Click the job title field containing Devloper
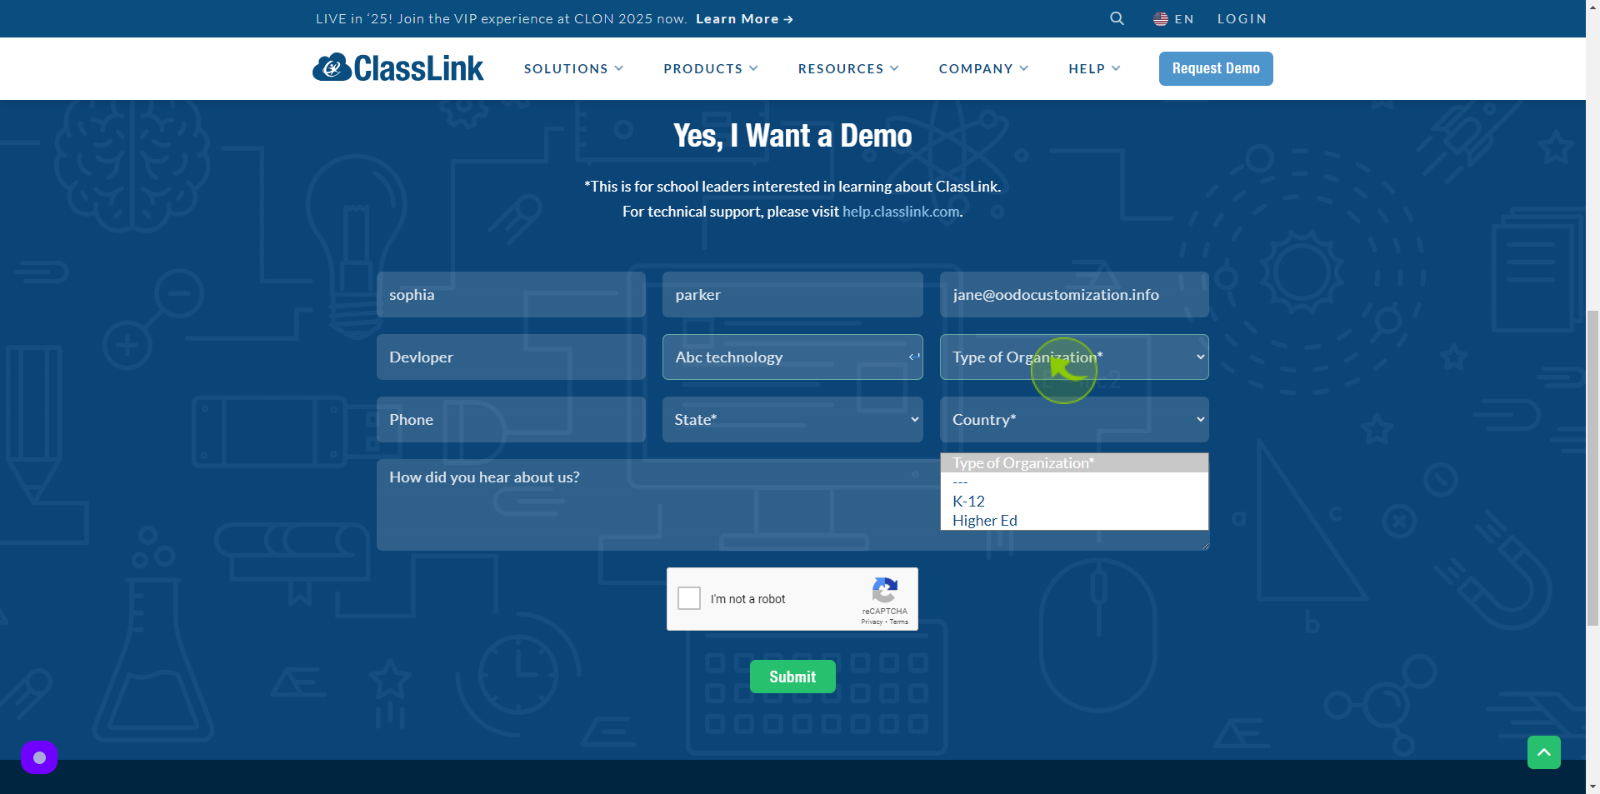This screenshot has width=1600, height=794. [511, 357]
